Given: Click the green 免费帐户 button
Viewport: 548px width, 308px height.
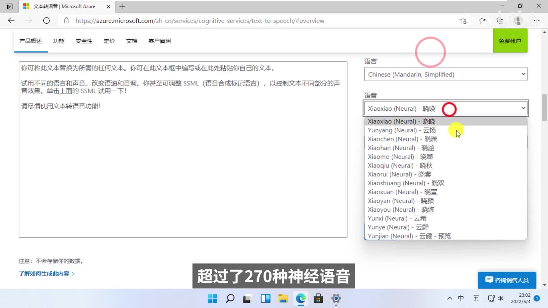Looking at the screenshot, I should (510, 41).
